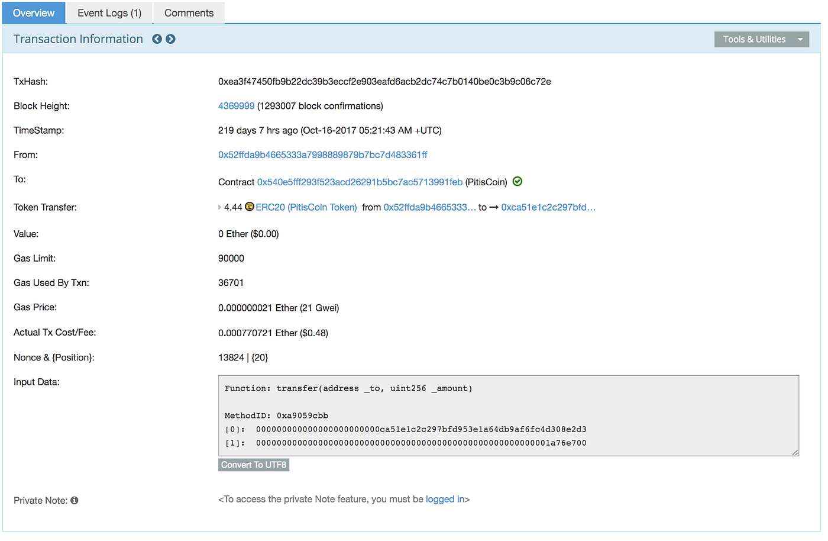Go to previous transaction arrow icon
The image size is (828, 541).
[x=157, y=39]
